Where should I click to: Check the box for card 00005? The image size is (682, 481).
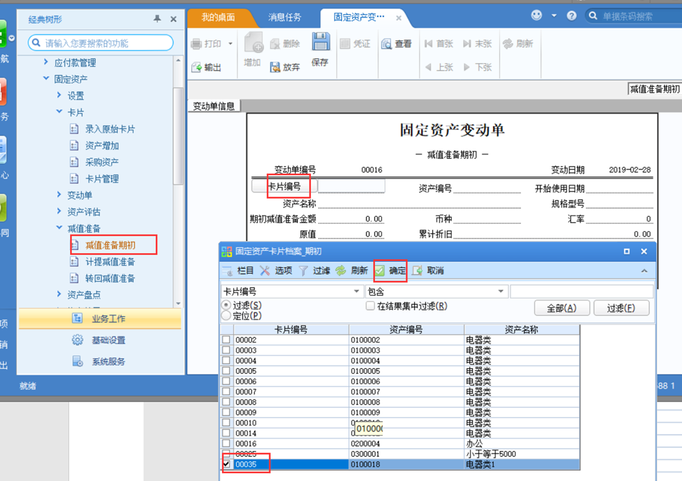(x=226, y=371)
